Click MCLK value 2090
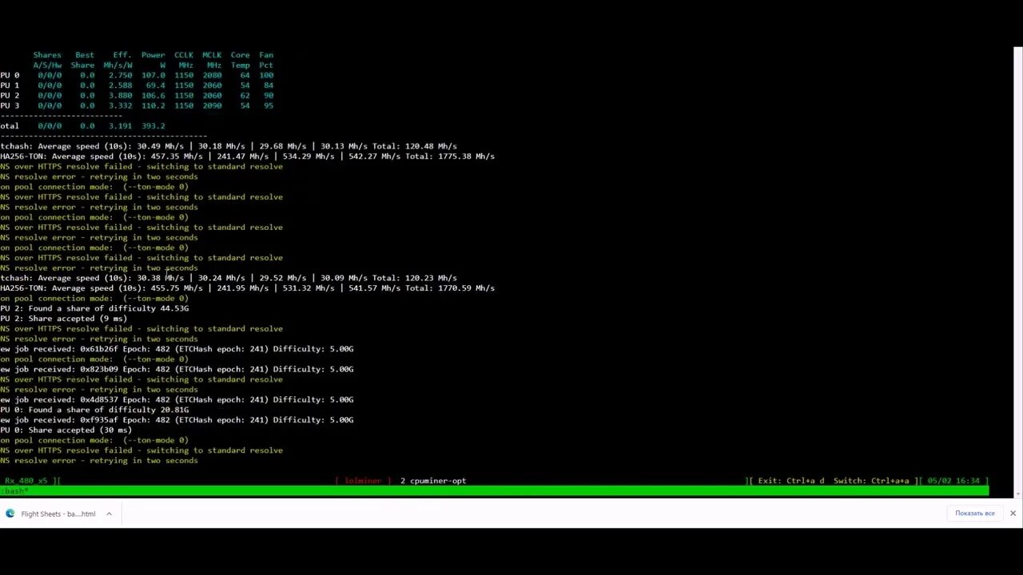Image resolution: width=1023 pixels, height=575 pixels. coord(212,105)
